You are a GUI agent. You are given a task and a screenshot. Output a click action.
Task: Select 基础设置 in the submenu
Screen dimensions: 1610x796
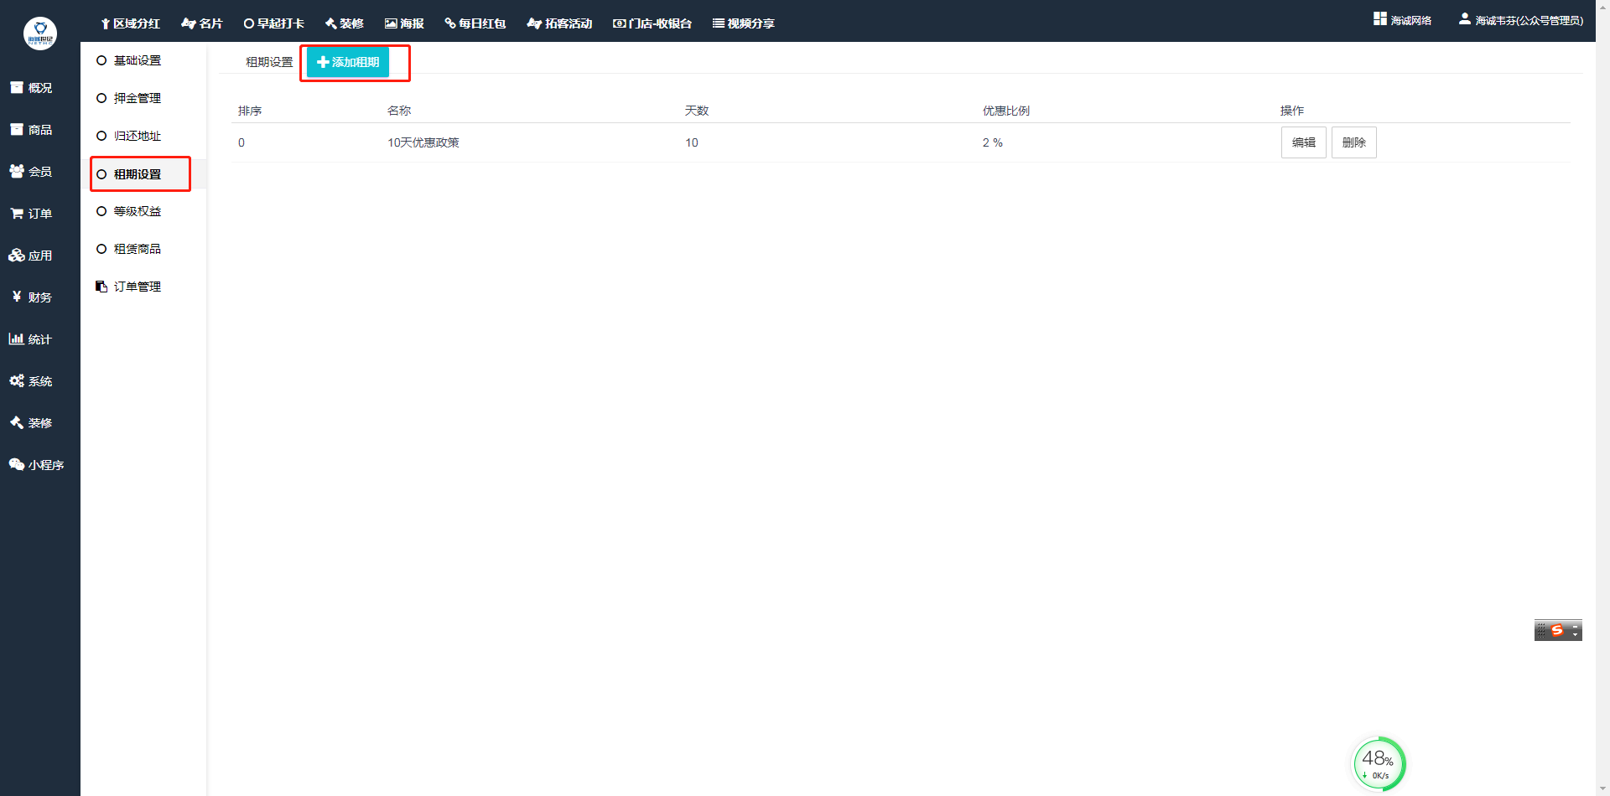(x=138, y=60)
